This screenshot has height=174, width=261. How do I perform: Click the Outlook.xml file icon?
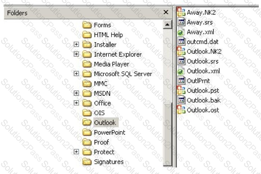click(181, 71)
